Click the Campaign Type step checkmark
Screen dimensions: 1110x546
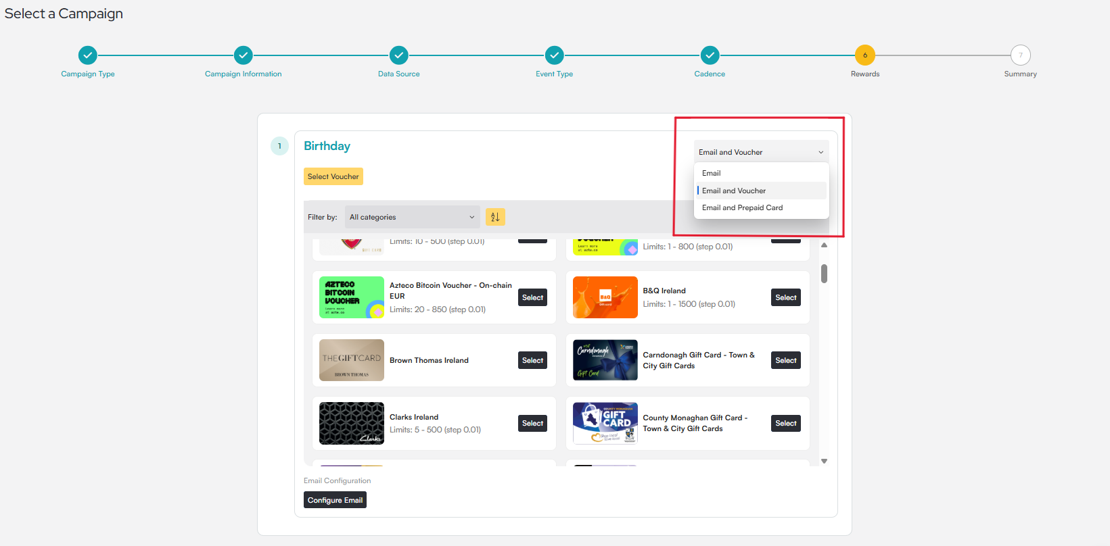point(88,55)
